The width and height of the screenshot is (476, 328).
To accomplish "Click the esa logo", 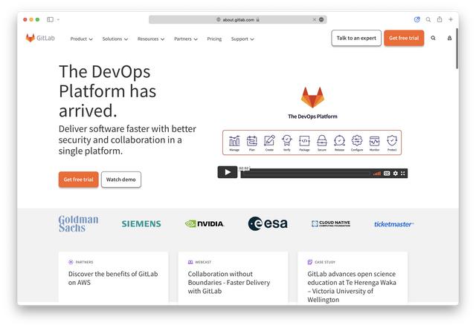I will coord(268,223).
